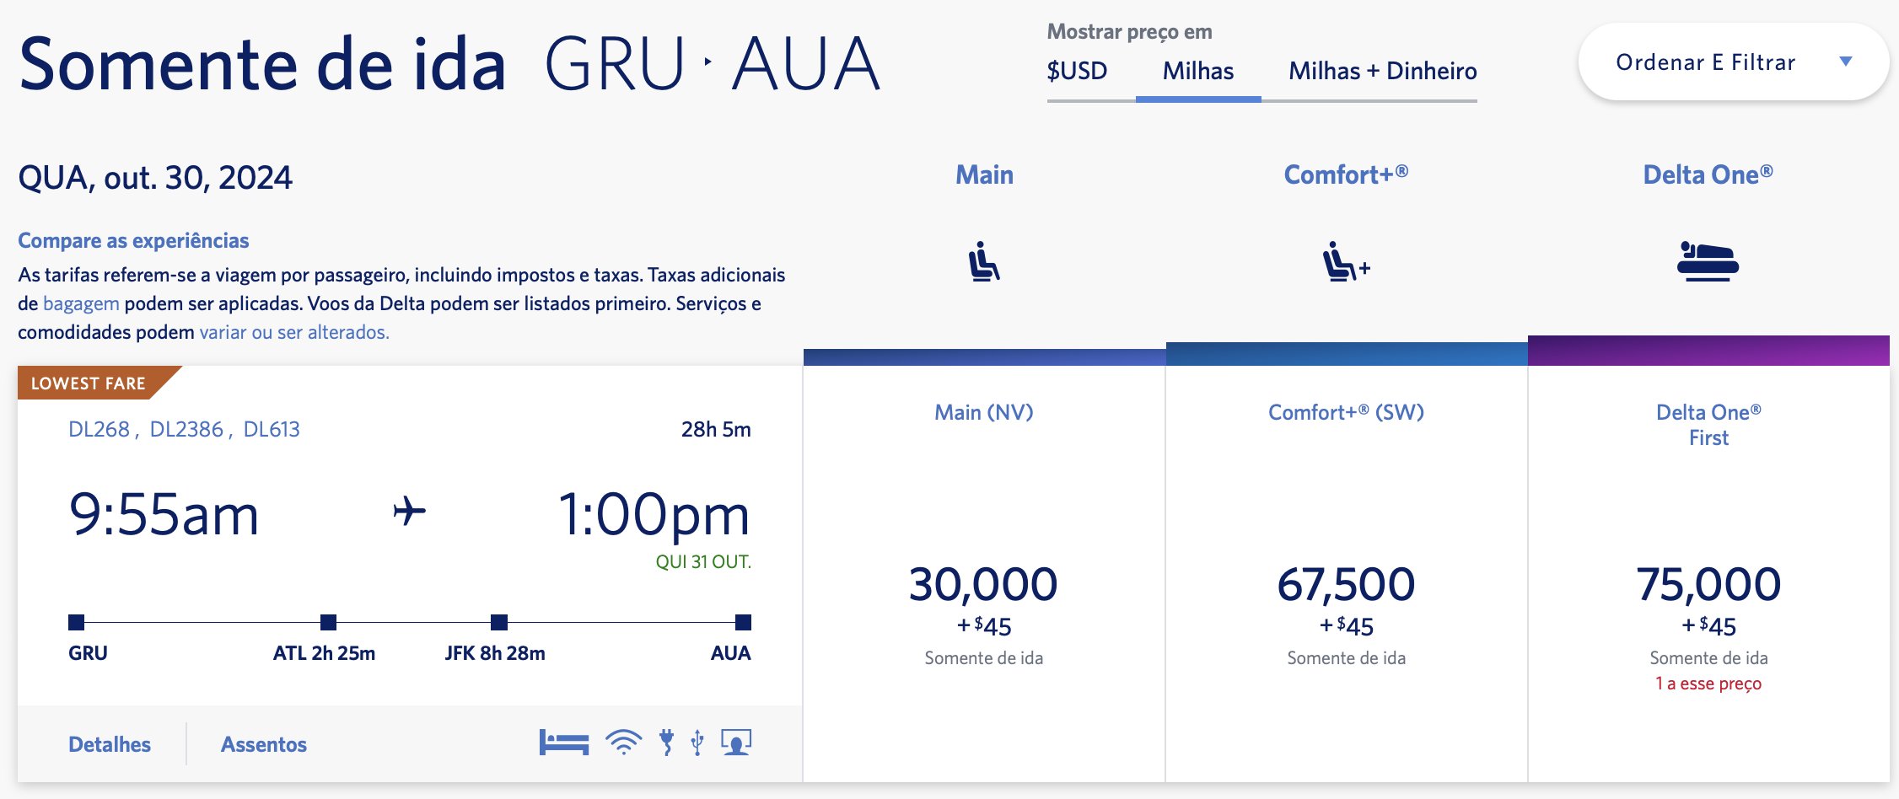
Task: Click the Wi-Fi amenity icon
Action: tap(623, 743)
